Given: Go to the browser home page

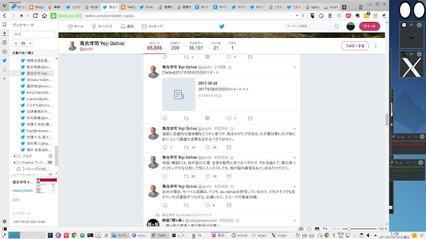Looking at the screenshot, I should click(x=45, y=16).
